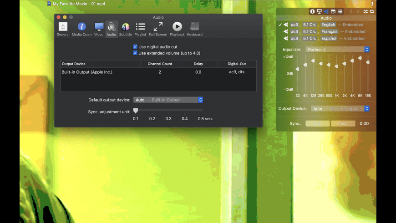Viewport: 396px width, 223px height.
Task: Minimize the Audio preferences window
Action: (65, 17)
